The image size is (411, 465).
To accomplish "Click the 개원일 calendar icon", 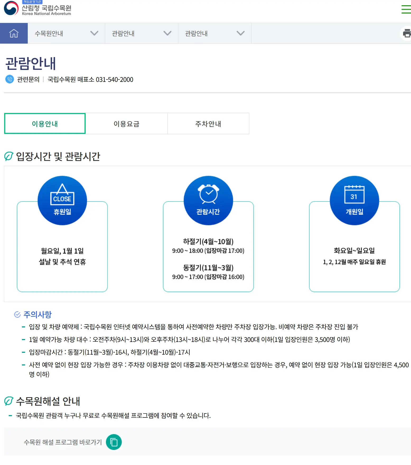I will coord(354,200).
